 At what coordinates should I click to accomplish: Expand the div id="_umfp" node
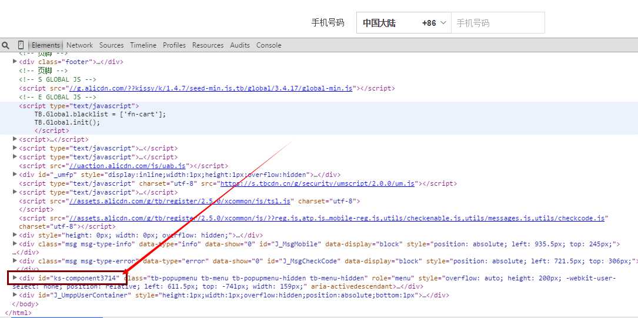[15, 175]
